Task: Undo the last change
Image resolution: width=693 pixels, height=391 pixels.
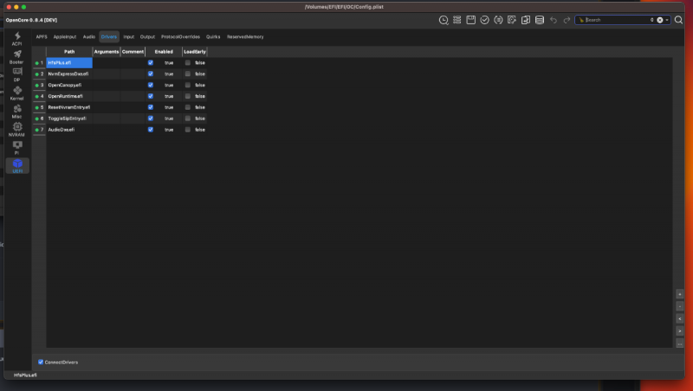Action: [x=554, y=20]
